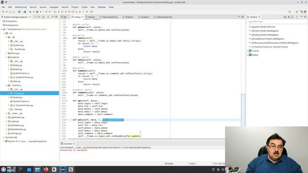
Task: Open the toolbar search magnifier icon
Action: (290, 12)
